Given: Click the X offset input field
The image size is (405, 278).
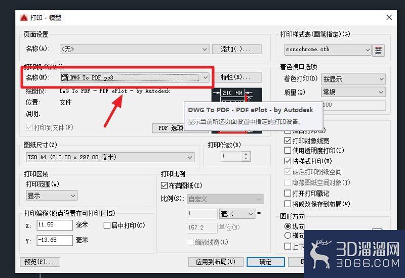Looking at the screenshot, I should click(55, 225).
